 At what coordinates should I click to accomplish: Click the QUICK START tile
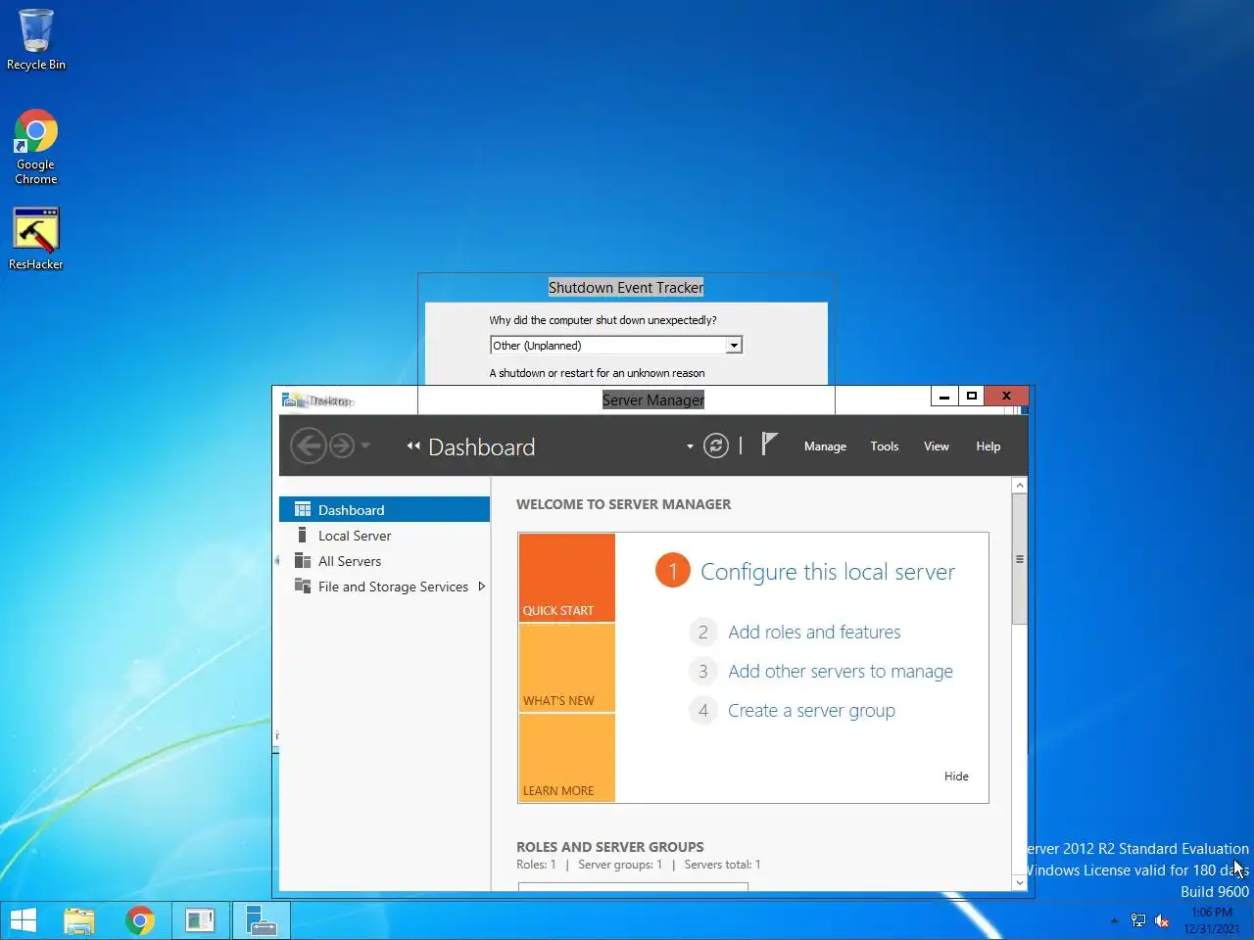click(x=566, y=578)
